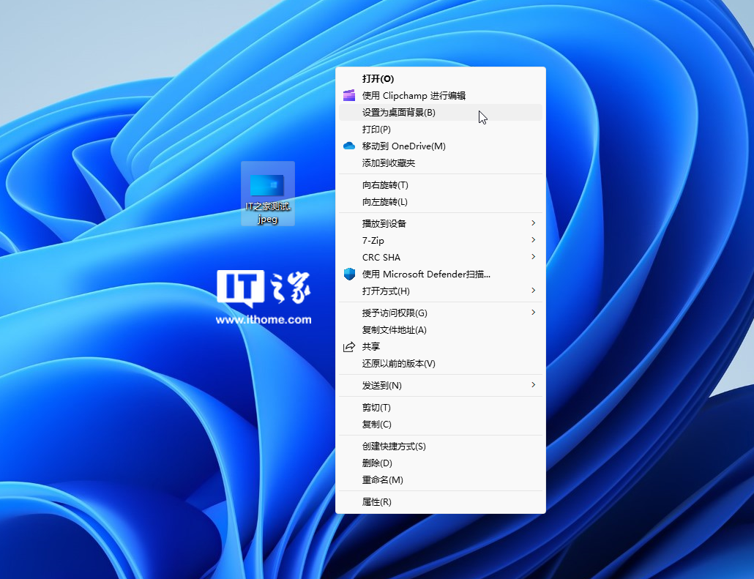Expand the CRC SHA submenu arrow
Screen dimensions: 754x579
coord(533,257)
